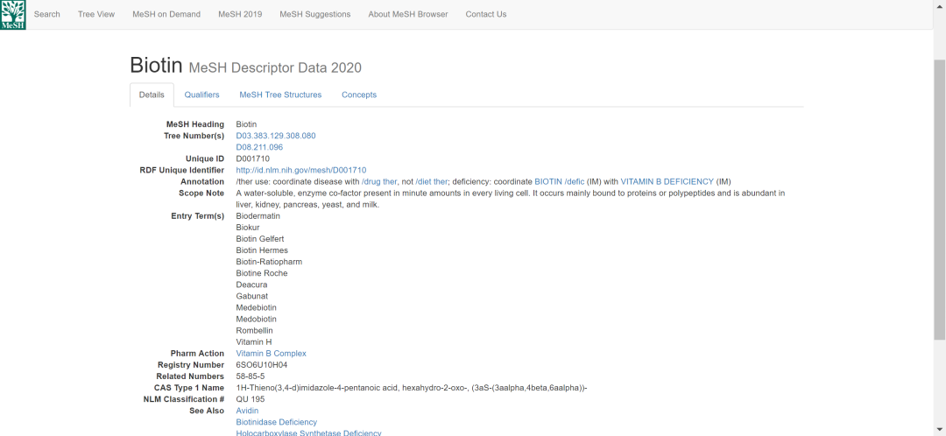
Task: Open tree number D03.383.129.308.080
Action: pyautogui.click(x=276, y=136)
